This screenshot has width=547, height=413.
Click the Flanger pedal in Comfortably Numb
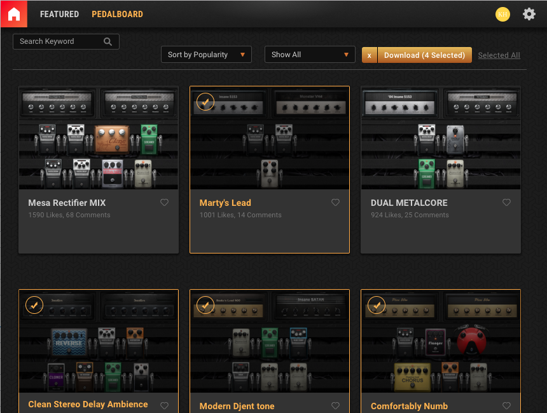[435, 342]
